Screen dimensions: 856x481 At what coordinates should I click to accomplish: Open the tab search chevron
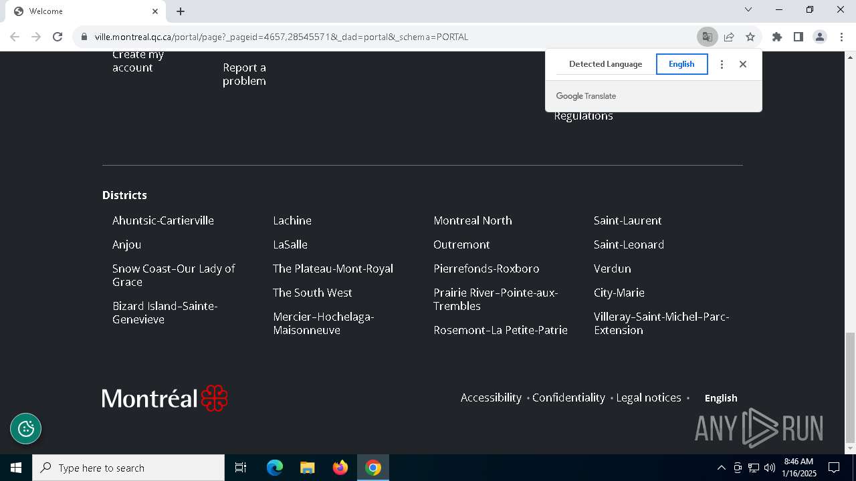748,9
